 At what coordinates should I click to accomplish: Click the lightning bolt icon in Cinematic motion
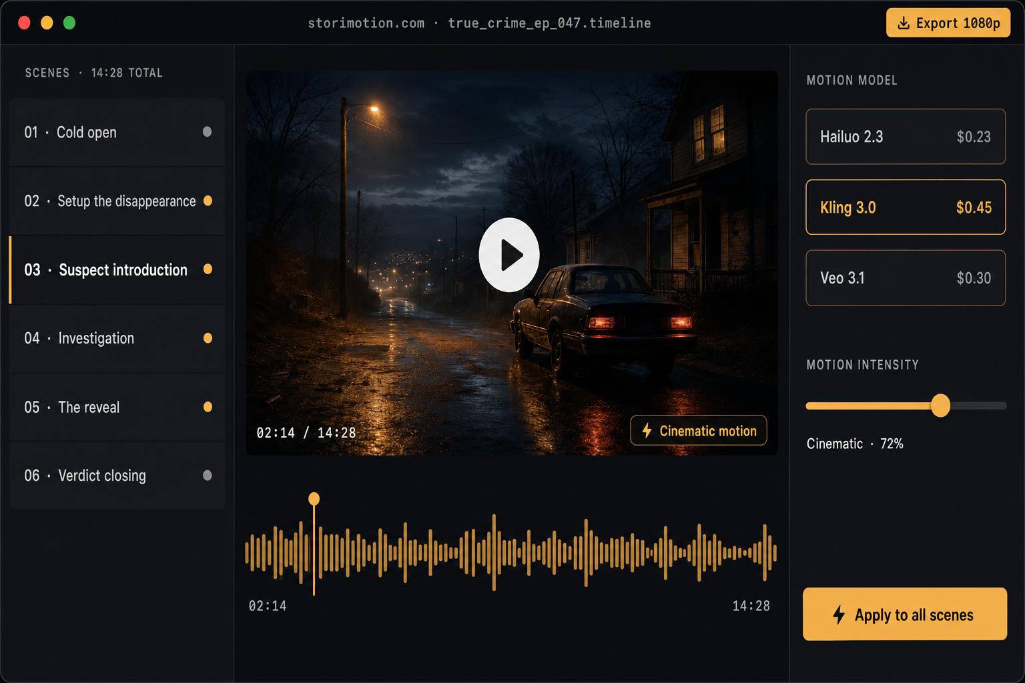647,431
